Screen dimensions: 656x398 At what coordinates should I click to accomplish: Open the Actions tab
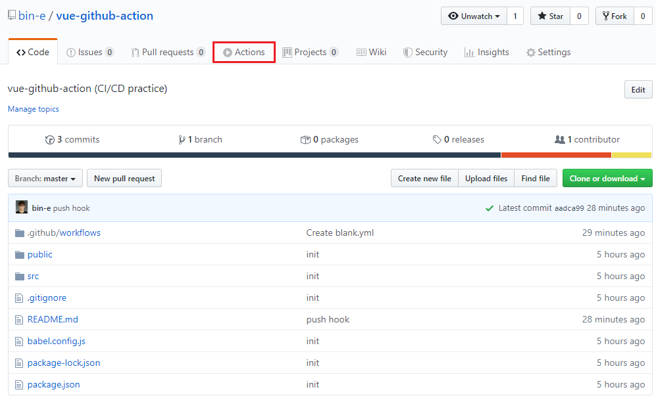click(x=244, y=52)
